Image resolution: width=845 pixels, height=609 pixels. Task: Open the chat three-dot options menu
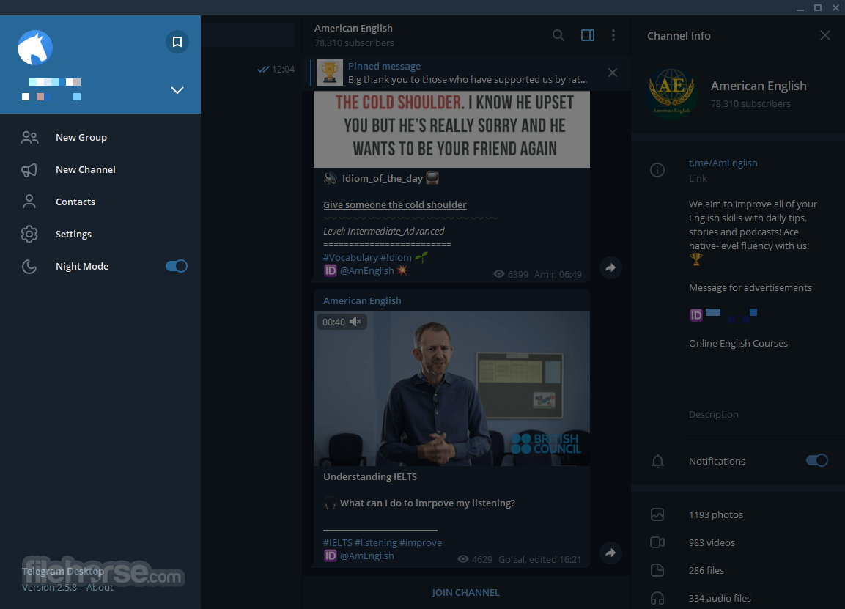(x=613, y=36)
